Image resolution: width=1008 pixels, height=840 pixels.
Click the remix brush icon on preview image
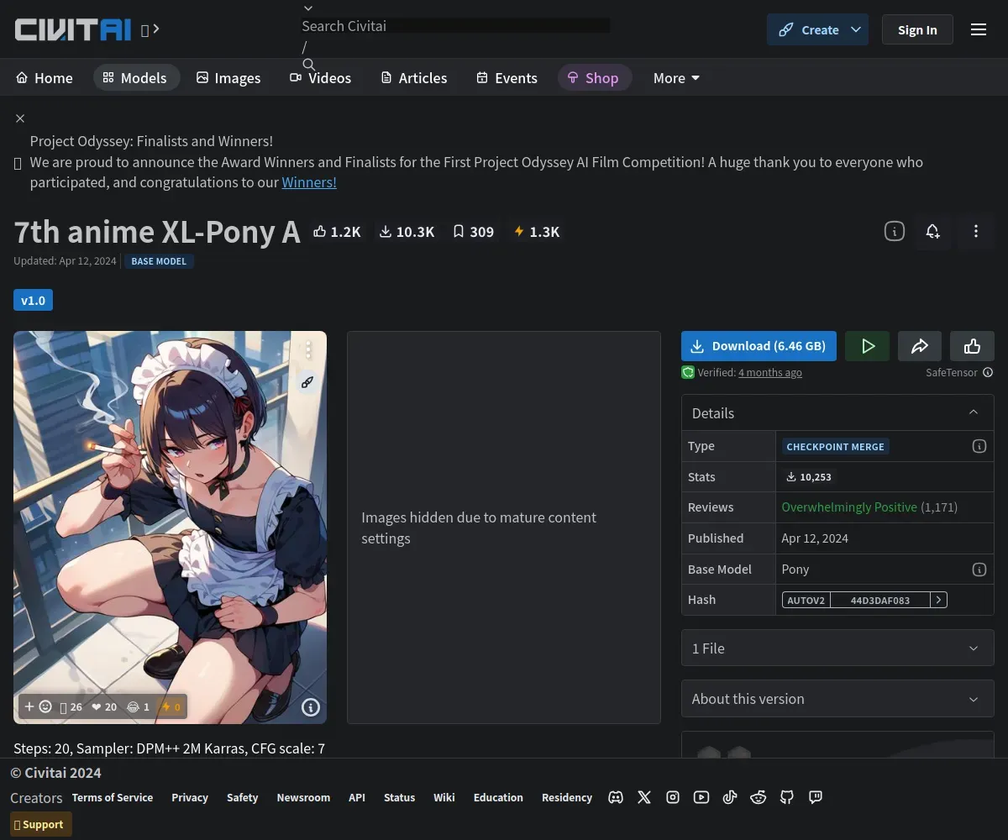(x=307, y=381)
